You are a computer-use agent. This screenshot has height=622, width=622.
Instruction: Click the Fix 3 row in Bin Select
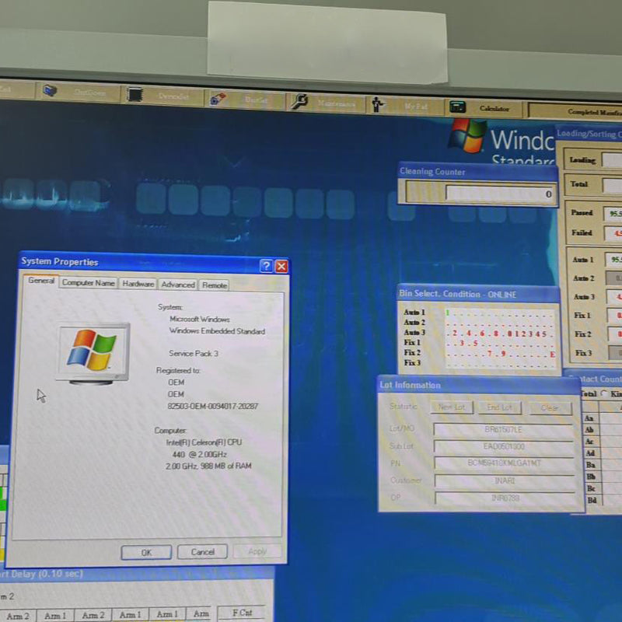click(x=479, y=363)
